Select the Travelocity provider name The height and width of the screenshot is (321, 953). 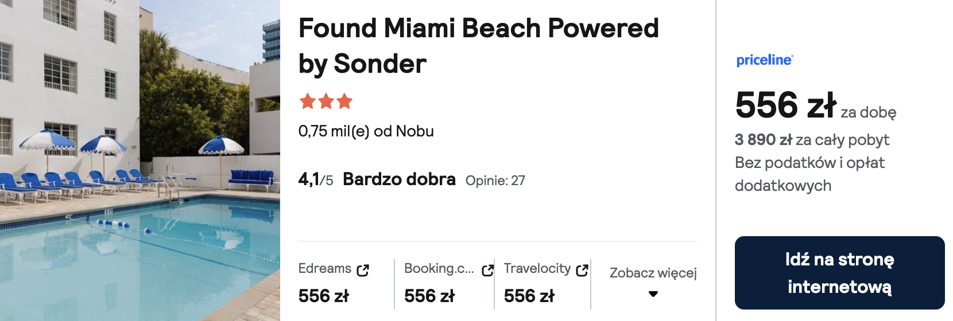[x=537, y=268]
